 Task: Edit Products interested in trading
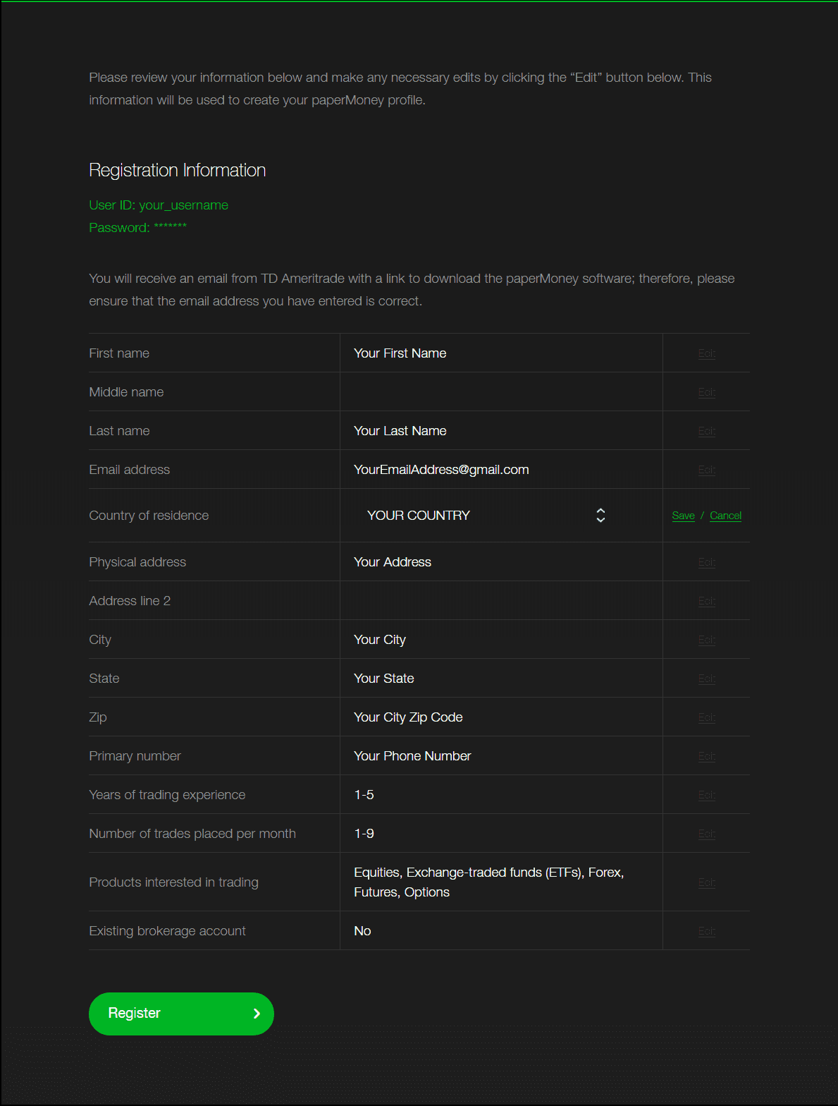click(x=706, y=882)
